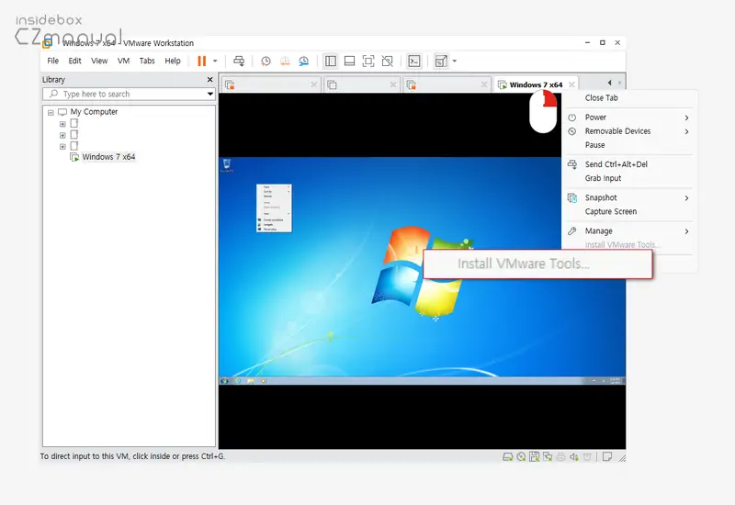Open the Help menu

point(173,61)
